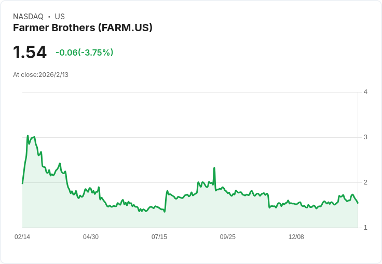Screen dimensions: 382x264
Task: Click the y-axis value 3
Action: point(365,137)
